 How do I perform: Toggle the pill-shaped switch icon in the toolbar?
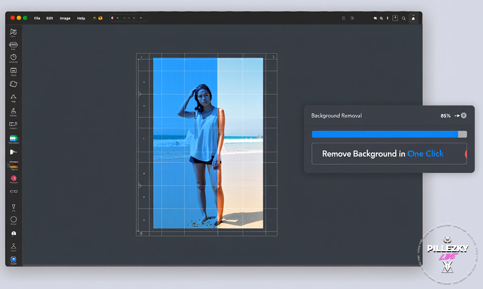coord(13,191)
